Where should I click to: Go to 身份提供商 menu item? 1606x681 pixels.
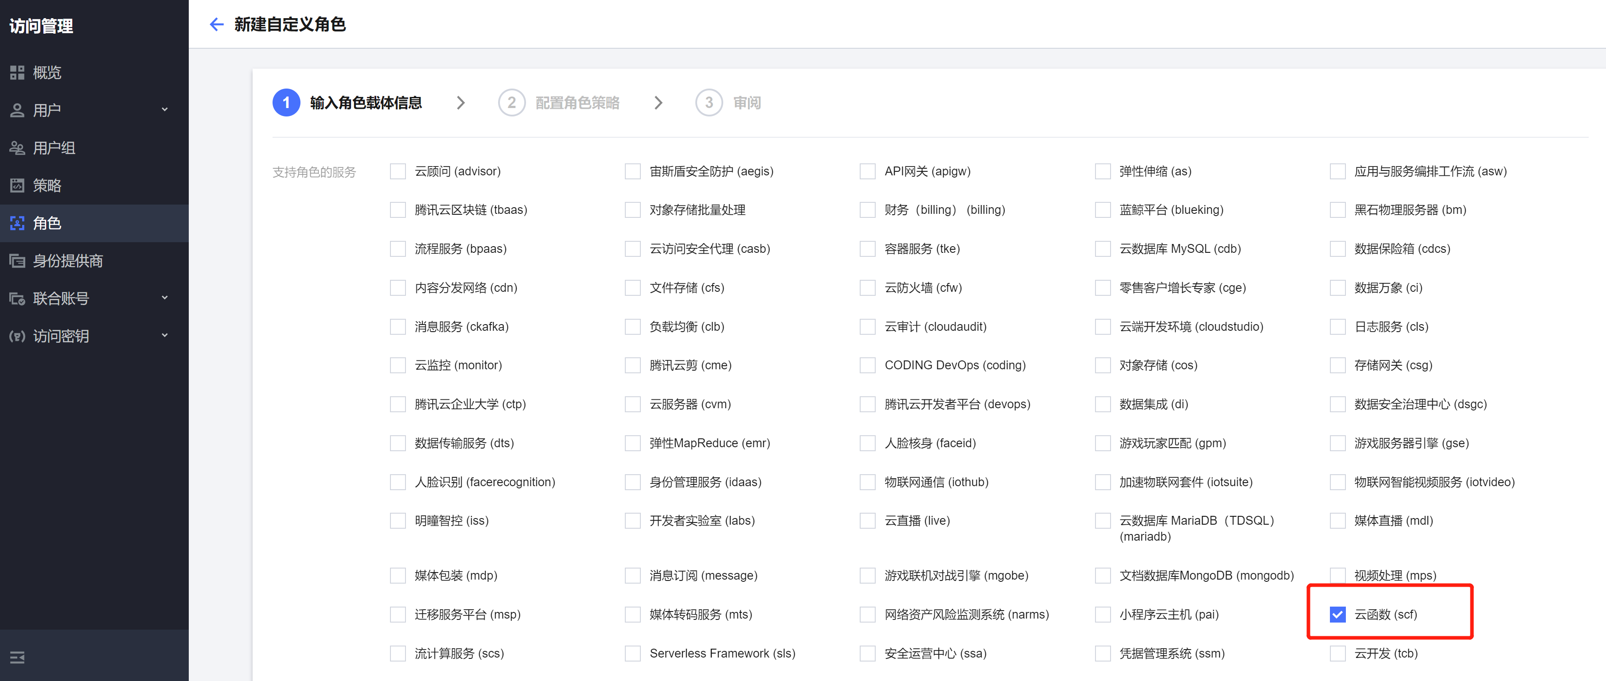(67, 261)
